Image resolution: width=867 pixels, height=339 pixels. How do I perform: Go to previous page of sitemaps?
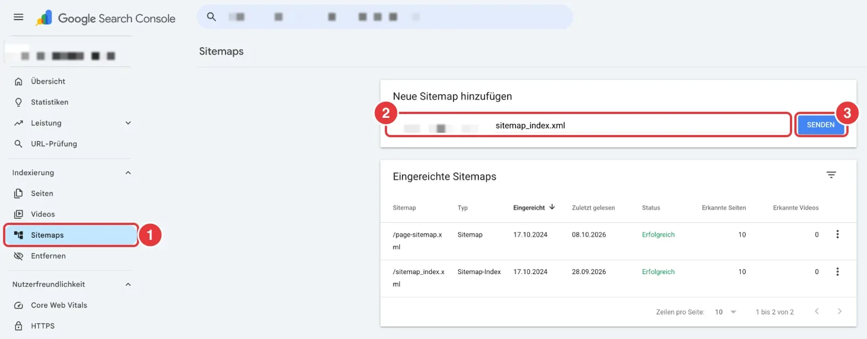point(817,311)
